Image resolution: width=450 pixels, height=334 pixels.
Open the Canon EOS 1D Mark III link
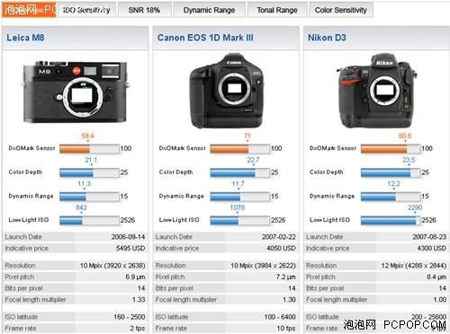[205, 38]
